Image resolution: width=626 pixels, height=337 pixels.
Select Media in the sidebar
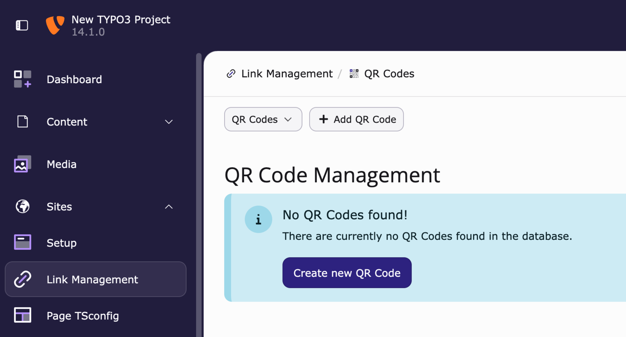[x=61, y=164]
